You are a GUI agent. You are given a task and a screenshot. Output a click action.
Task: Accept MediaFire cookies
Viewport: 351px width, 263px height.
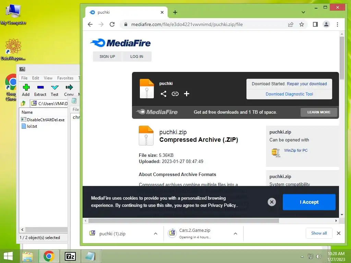pyautogui.click(x=309, y=202)
